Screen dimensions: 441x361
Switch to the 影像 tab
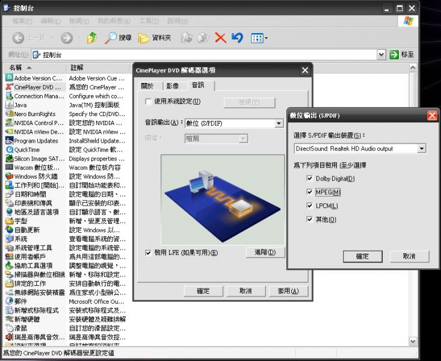click(173, 85)
